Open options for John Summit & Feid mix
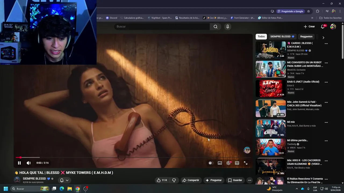 (x=326, y=102)
